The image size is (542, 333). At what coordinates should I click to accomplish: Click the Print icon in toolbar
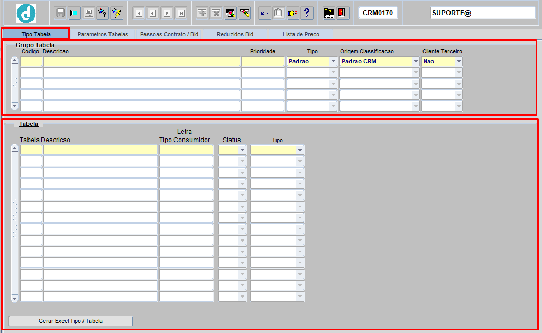pos(88,13)
